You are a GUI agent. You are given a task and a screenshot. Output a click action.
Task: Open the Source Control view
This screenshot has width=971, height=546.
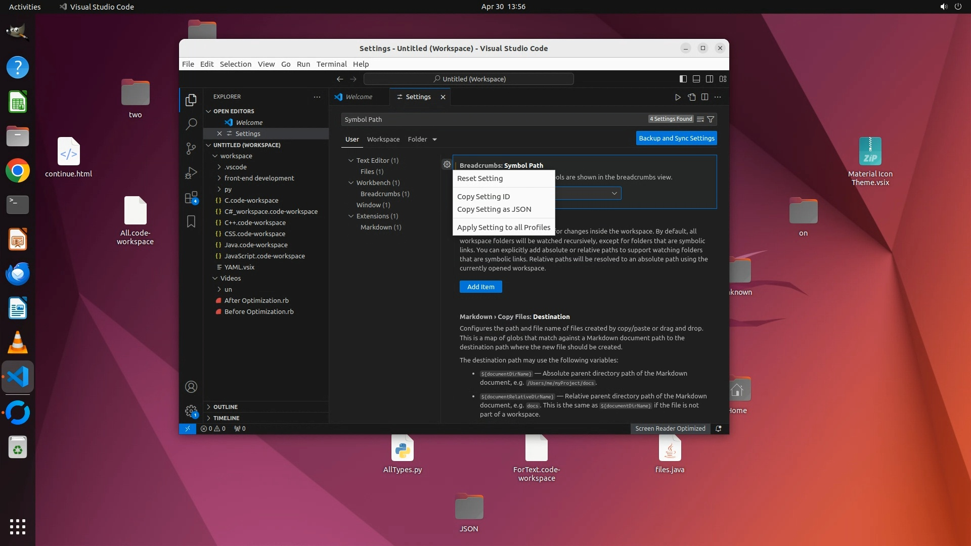[191, 148]
